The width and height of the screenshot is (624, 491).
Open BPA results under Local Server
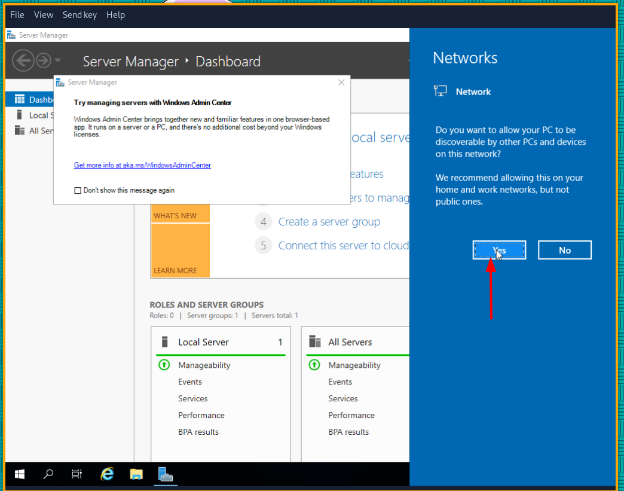coord(198,432)
